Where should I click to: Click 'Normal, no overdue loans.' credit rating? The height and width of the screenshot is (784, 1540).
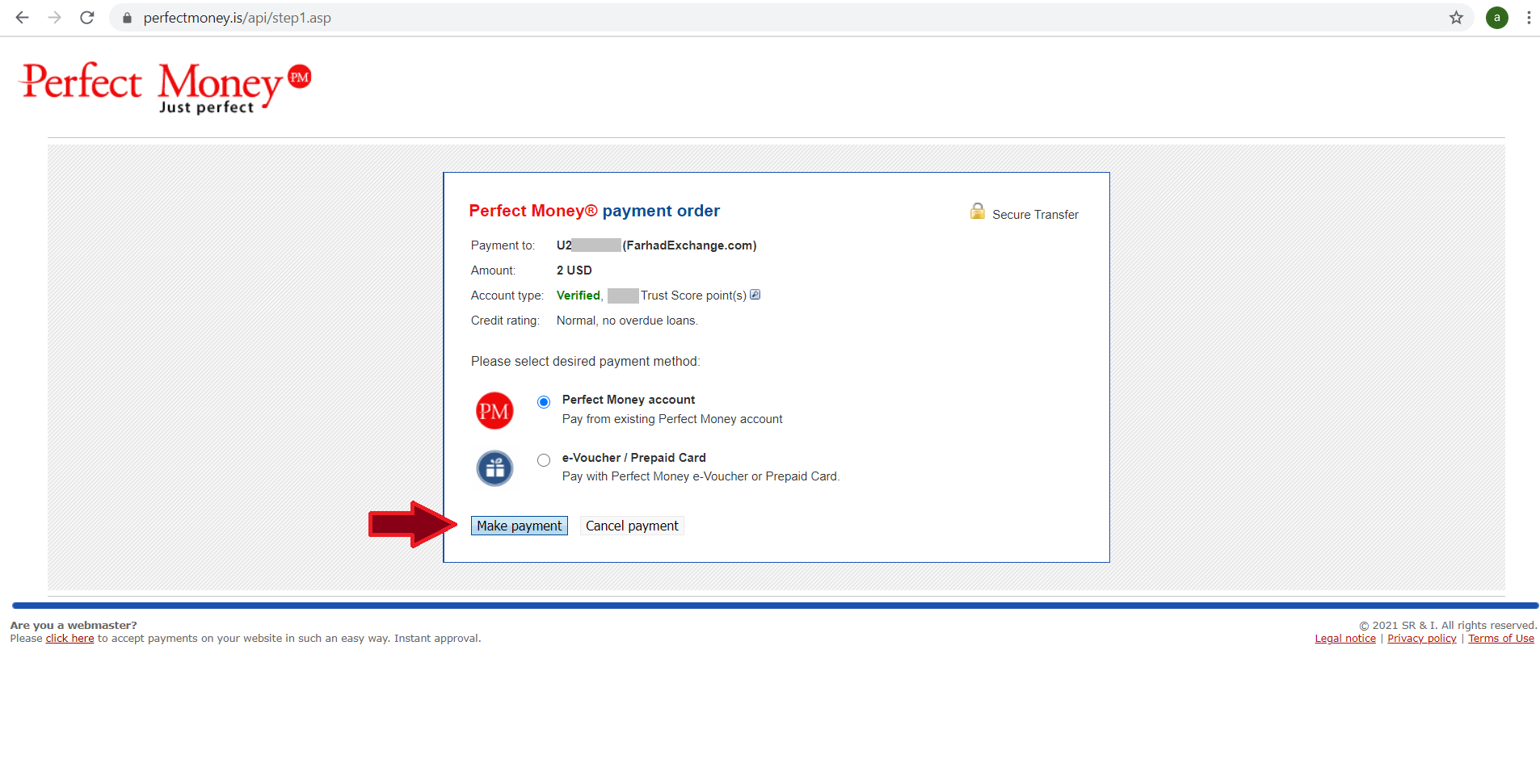627,321
